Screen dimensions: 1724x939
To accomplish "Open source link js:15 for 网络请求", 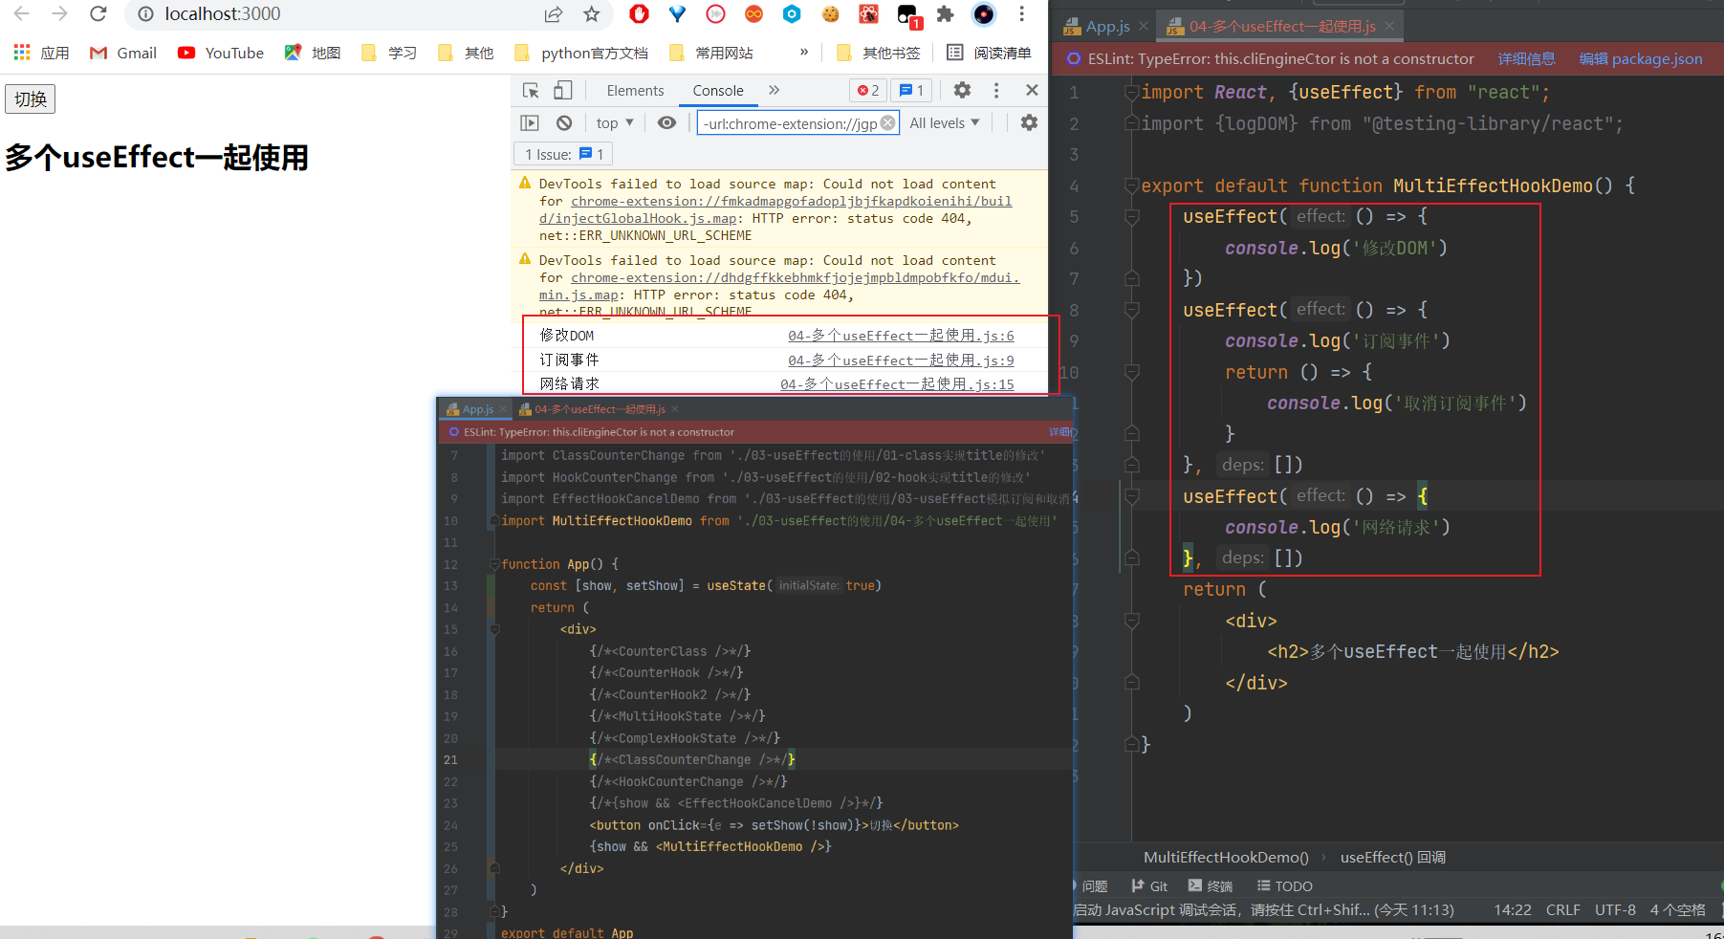I will pos(897,383).
